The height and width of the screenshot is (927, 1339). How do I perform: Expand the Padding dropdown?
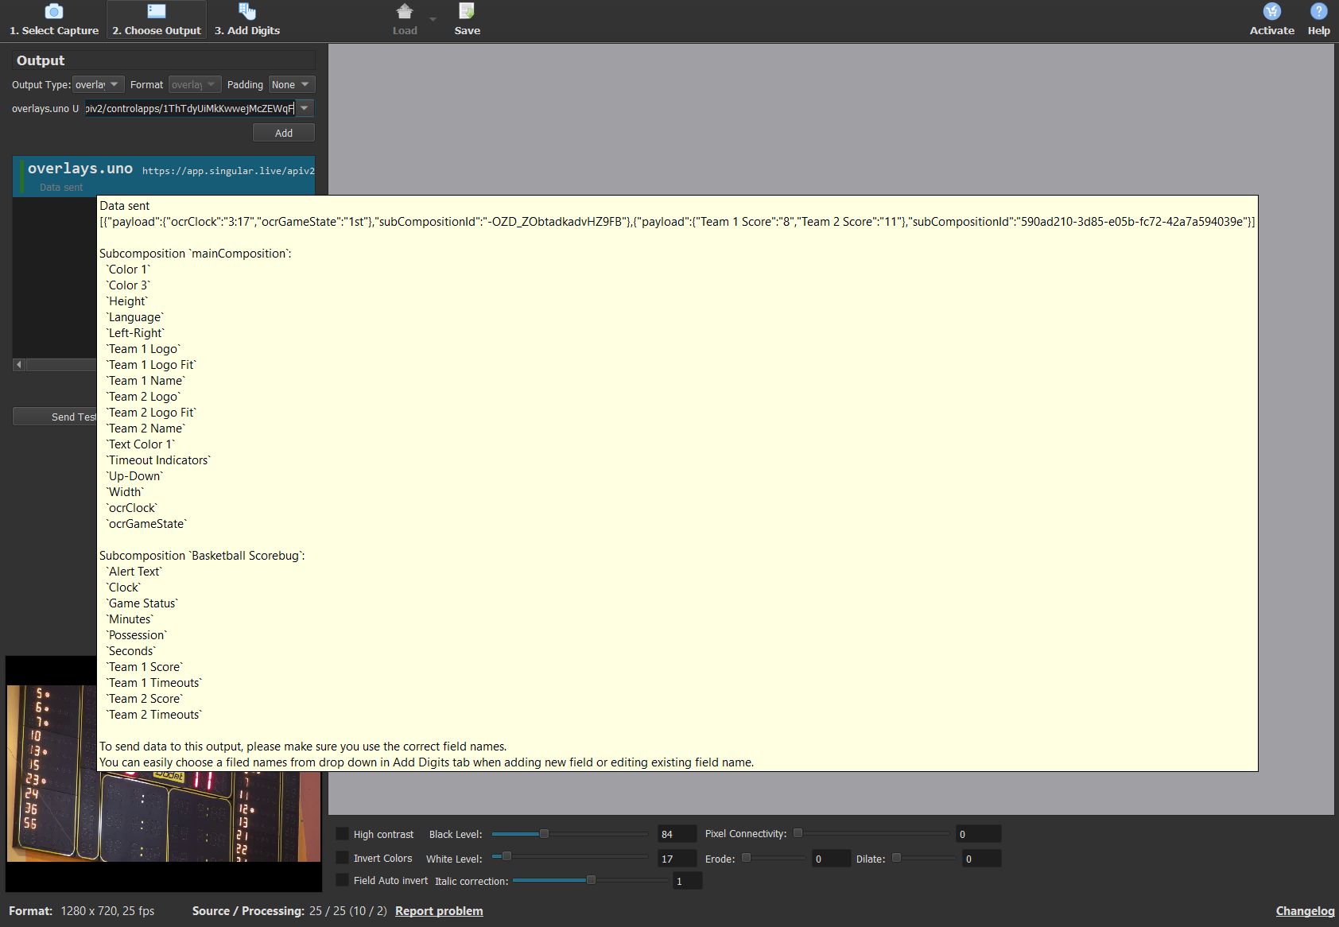pos(291,84)
